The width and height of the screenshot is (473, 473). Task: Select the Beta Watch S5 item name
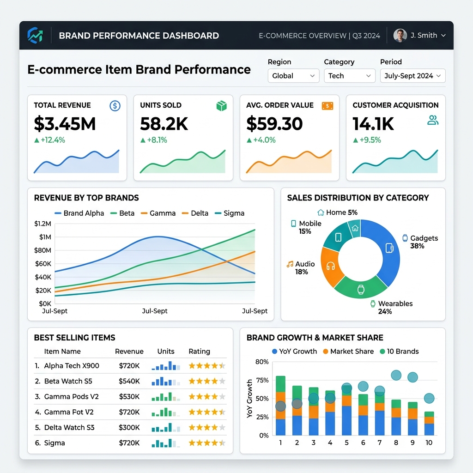(x=68, y=381)
